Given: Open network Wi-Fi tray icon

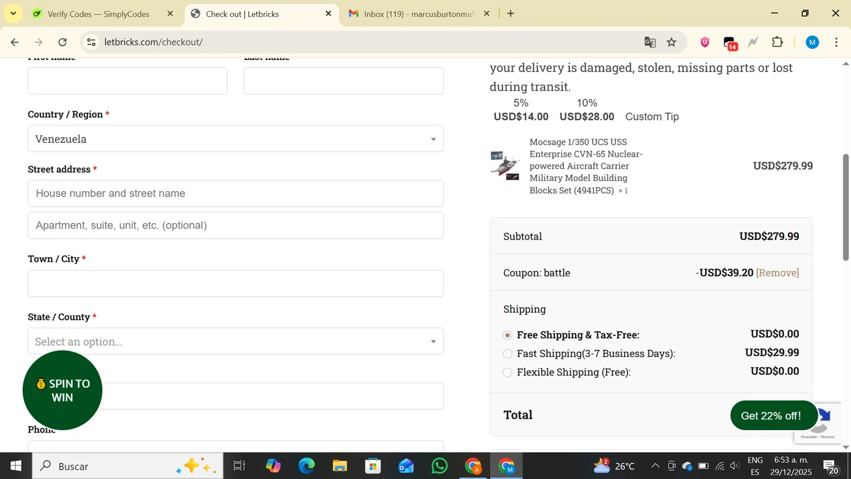Looking at the screenshot, I should click(x=720, y=466).
